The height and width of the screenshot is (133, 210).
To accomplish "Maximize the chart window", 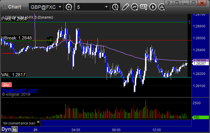I will coord(193,3).
